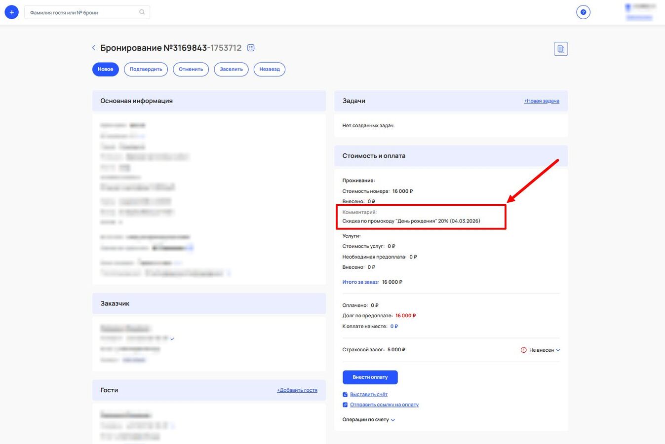Viewport: 665px width, 444px height.
Task: Click the +Новая задача link
Action: (x=542, y=101)
